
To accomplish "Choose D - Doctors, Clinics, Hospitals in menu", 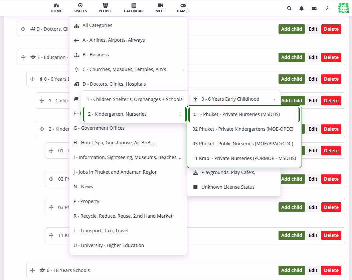I will [128, 84].
